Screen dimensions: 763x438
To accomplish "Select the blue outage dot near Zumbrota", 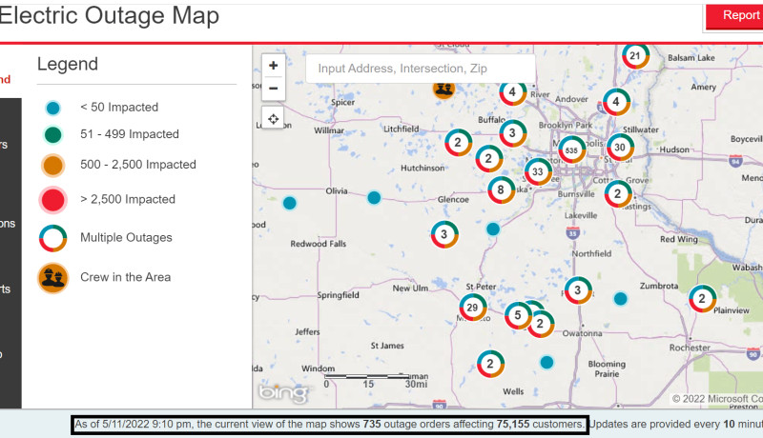I will (x=621, y=299).
